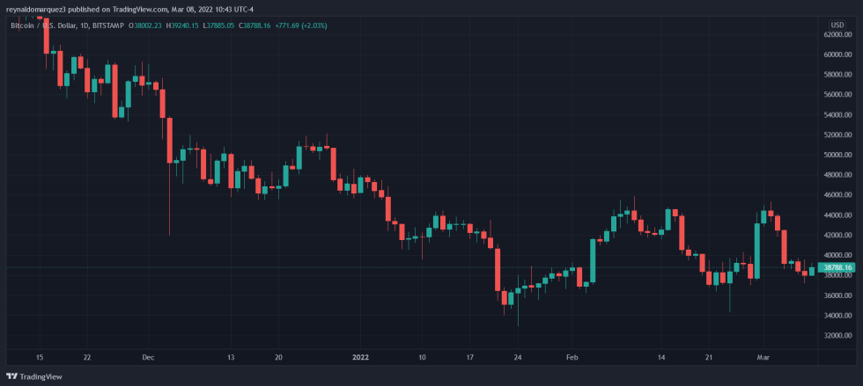Click the TradingView logo at bottom left
863x386 pixels.
(x=34, y=376)
